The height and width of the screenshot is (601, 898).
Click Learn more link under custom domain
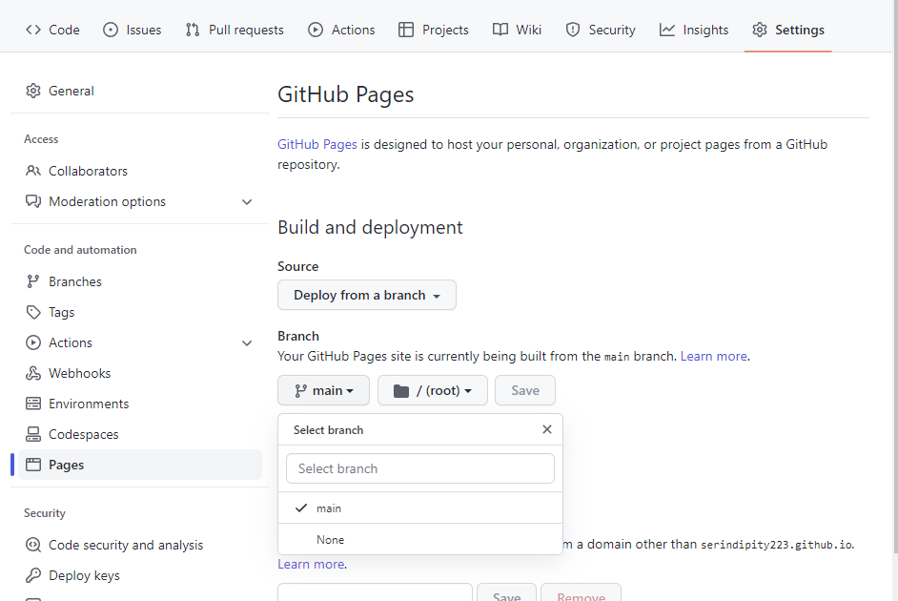(x=311, y=565)
